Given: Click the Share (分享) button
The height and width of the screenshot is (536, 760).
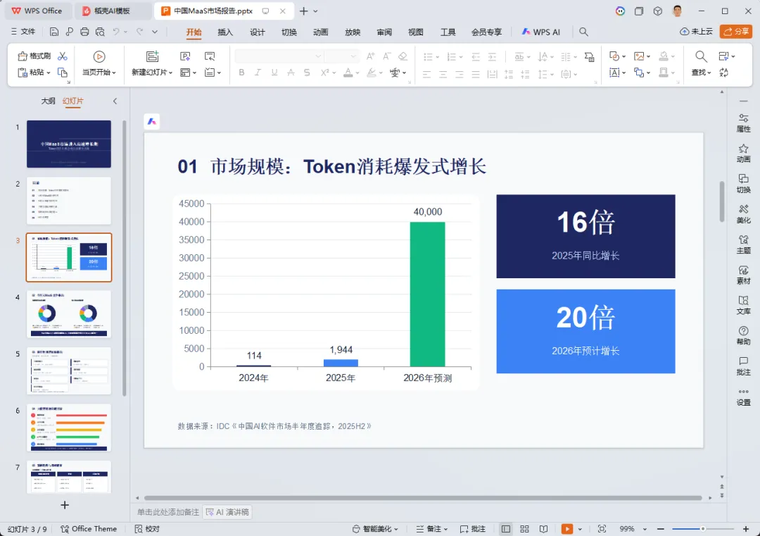Looking at the screenshot, I should pos(736,32).
